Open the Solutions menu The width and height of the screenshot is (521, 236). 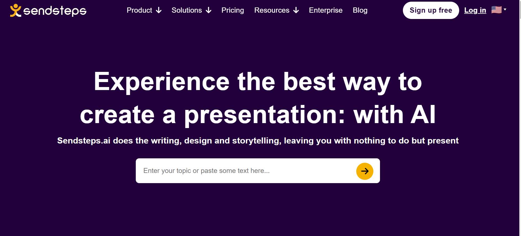187,10
